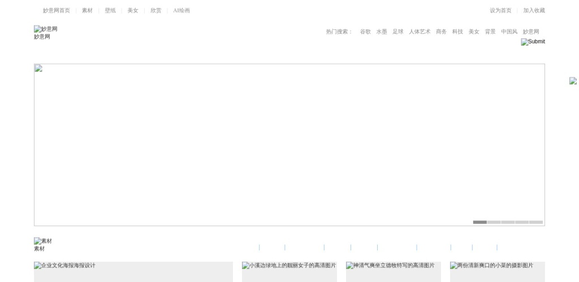Click the 设为首页 link
Image resolution: width=579 pixels, height=282 pixels.
[500, 11]
